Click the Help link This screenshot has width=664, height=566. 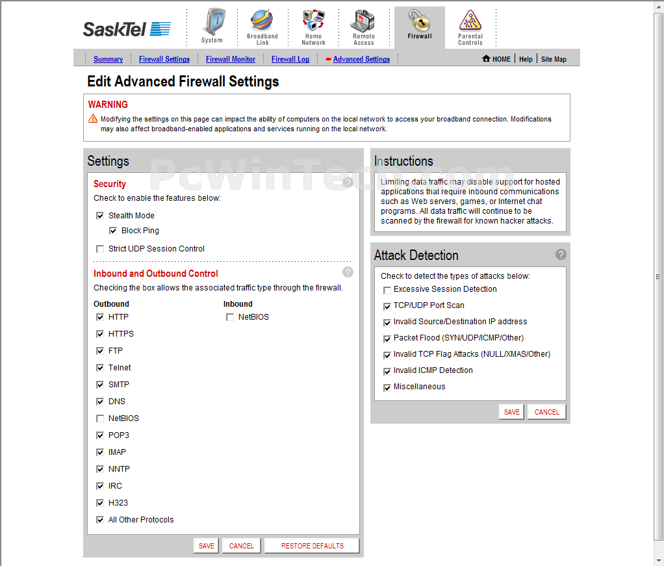coord(526,59)
